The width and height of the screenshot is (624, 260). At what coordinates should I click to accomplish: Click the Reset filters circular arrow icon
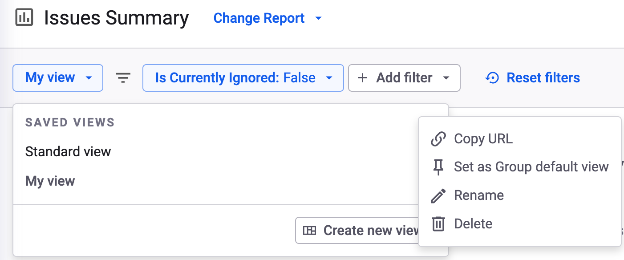click(492, 78)
